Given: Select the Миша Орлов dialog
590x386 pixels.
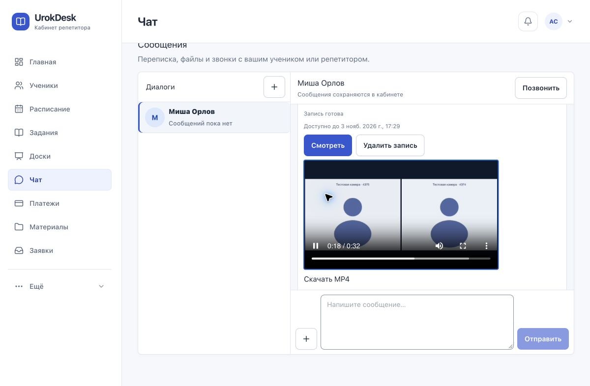Looking at the screenshot, I should [214, 117].
